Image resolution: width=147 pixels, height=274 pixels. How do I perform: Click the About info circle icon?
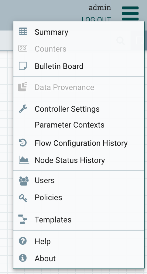point(23,258)
